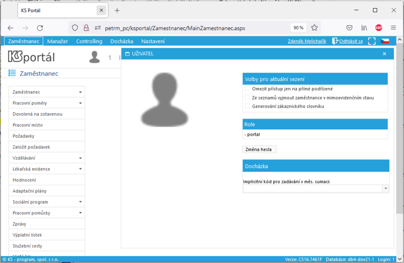The width and height of the screenshot is (404, 263).
Task: Click the user silhouette icon beside KS portál
Action: (x=94, y=57)
